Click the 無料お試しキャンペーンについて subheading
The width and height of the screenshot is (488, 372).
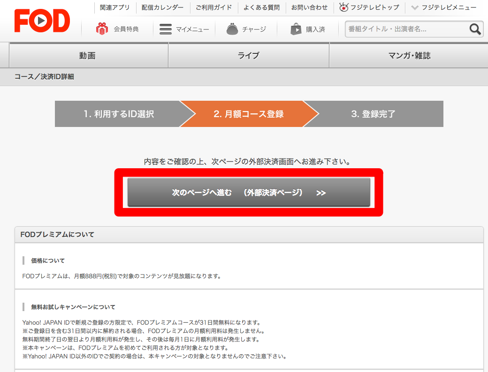[73, 307]
